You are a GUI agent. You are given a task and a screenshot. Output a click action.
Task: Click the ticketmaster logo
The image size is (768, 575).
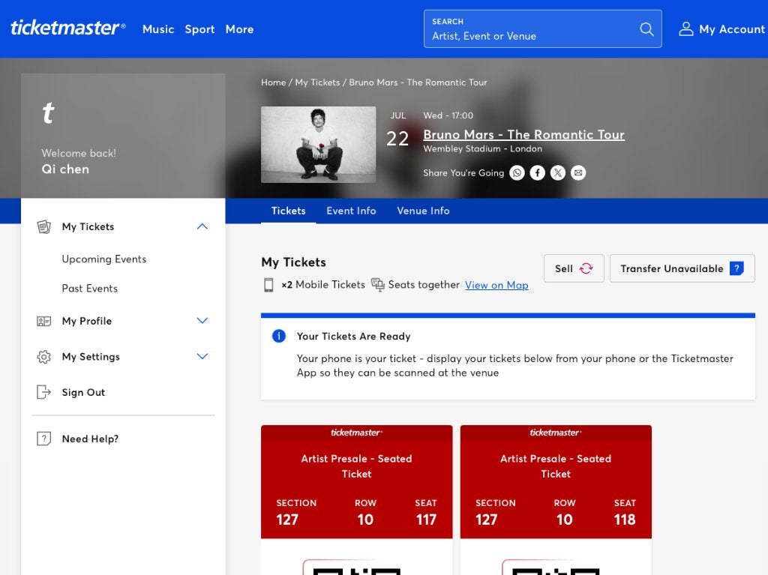pos(68,28)
